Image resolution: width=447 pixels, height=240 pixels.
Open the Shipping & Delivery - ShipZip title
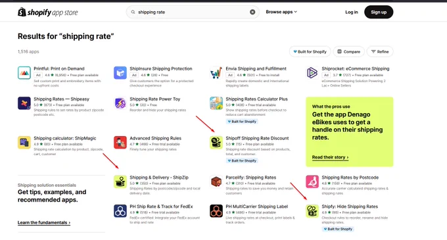159,178
